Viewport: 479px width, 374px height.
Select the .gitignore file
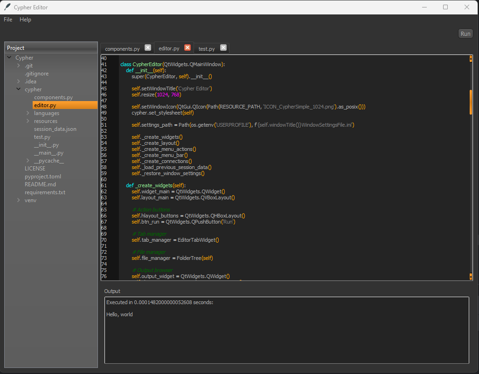[x=37, y=74]
